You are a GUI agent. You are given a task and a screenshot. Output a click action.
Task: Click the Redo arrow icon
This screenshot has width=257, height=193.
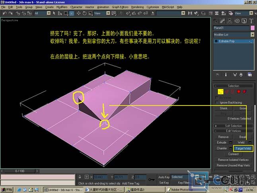coord(11,13)
